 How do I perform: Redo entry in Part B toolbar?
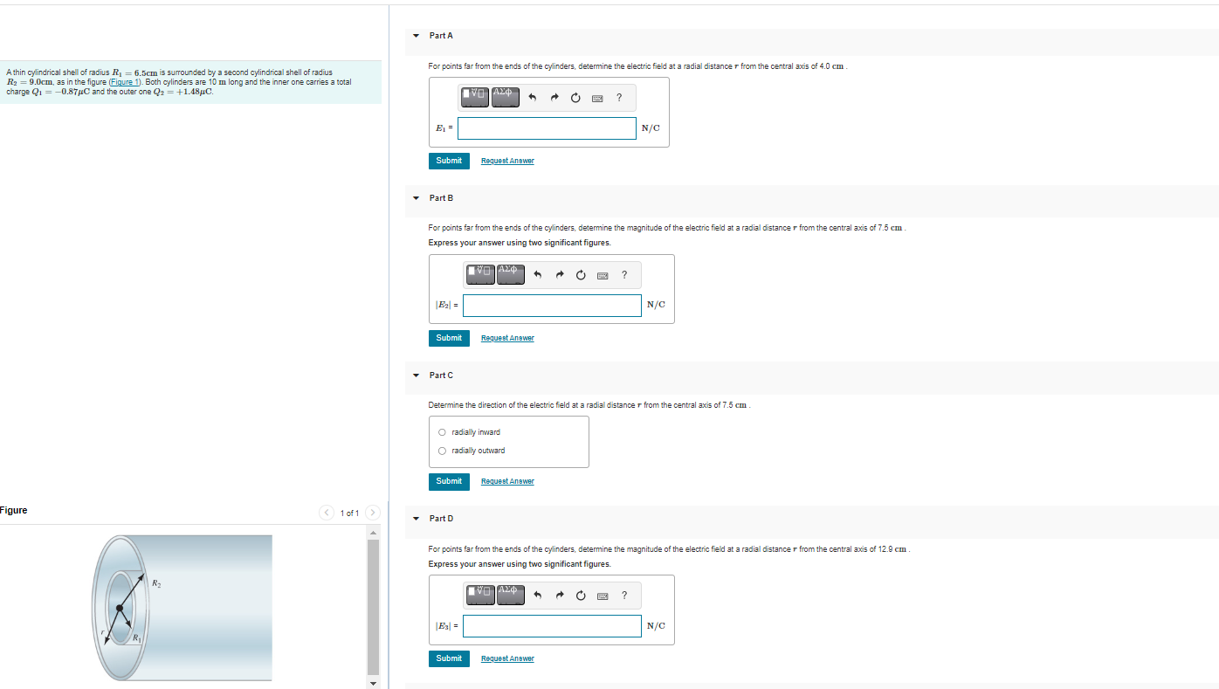click(x=559, y=275)
